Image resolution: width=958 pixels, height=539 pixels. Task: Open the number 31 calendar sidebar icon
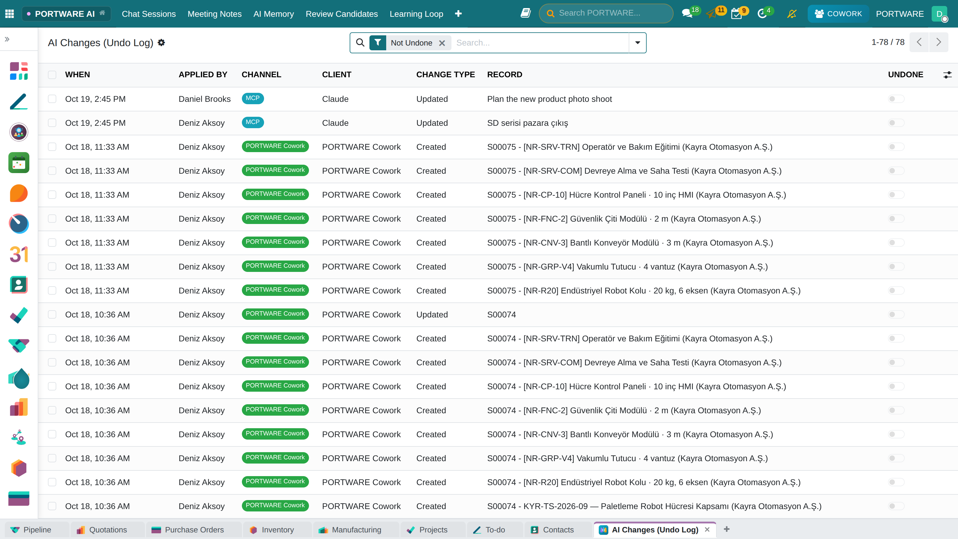point(19,255)
